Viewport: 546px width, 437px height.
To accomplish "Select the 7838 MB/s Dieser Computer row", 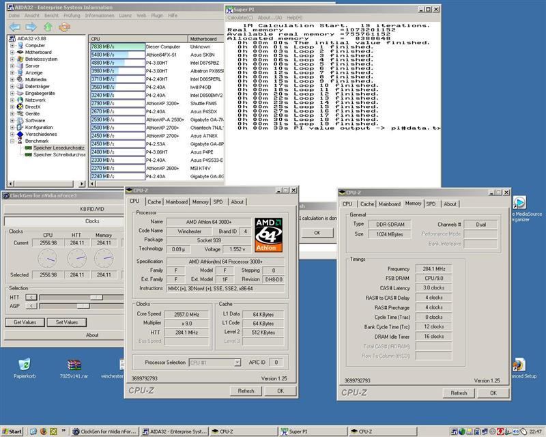I will point(157,46).
